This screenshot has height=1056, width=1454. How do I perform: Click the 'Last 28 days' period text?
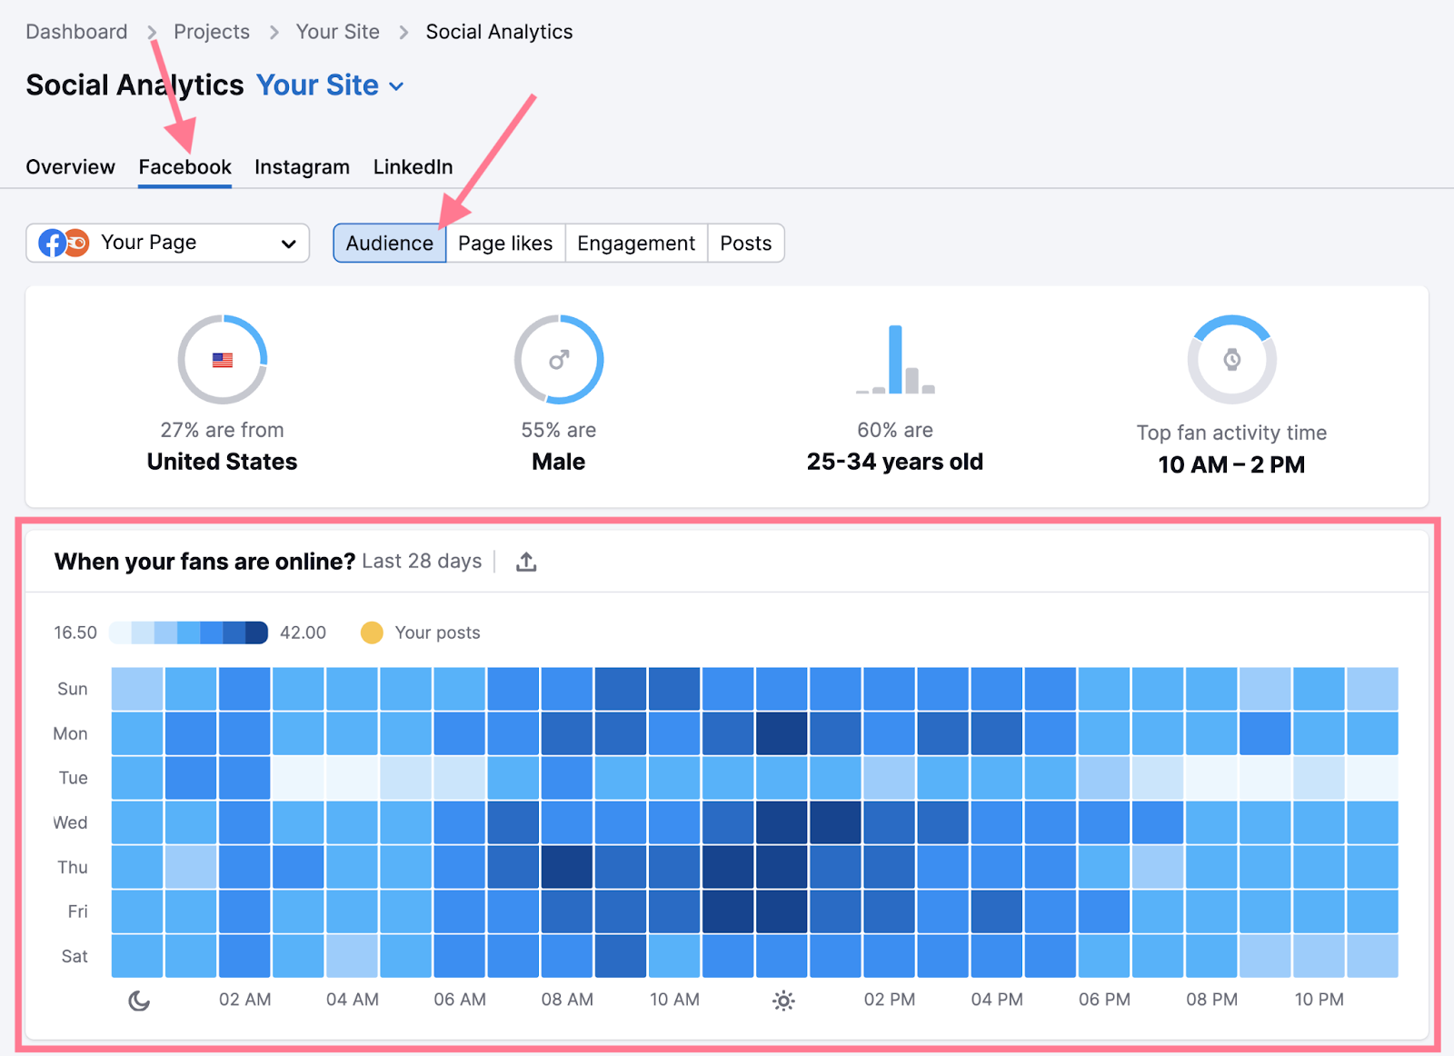tap(422, 562)
